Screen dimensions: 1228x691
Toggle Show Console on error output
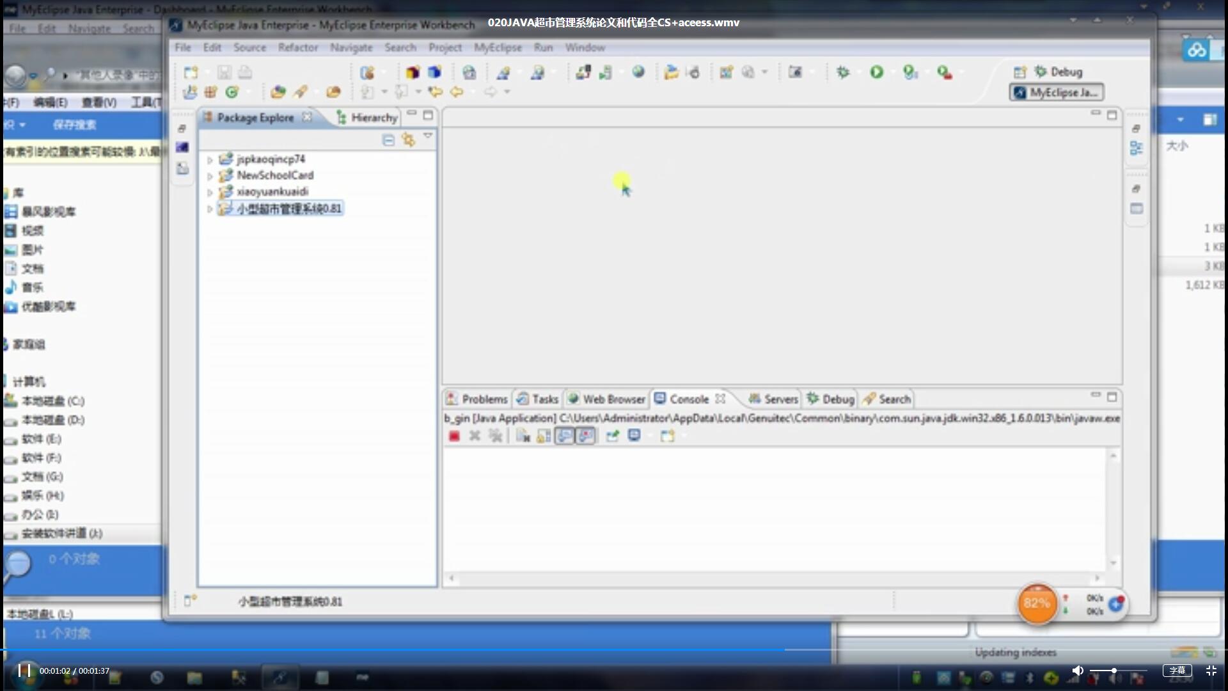pos(586,436)
